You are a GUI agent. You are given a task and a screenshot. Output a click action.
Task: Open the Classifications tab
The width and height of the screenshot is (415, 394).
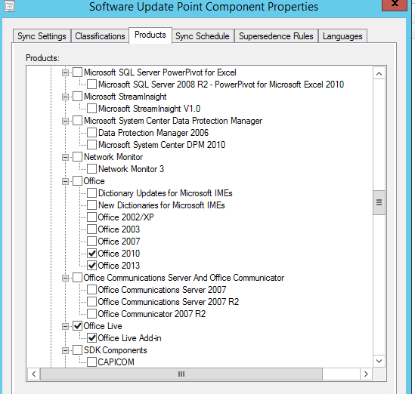[100, 36]
